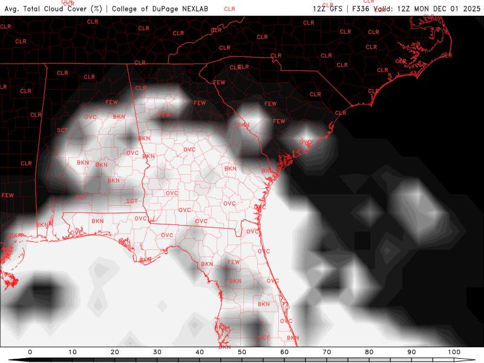This screenshot has width=484, height=363.
Task: Click the '30' tick label on the color scale
Action: (157, 352)
